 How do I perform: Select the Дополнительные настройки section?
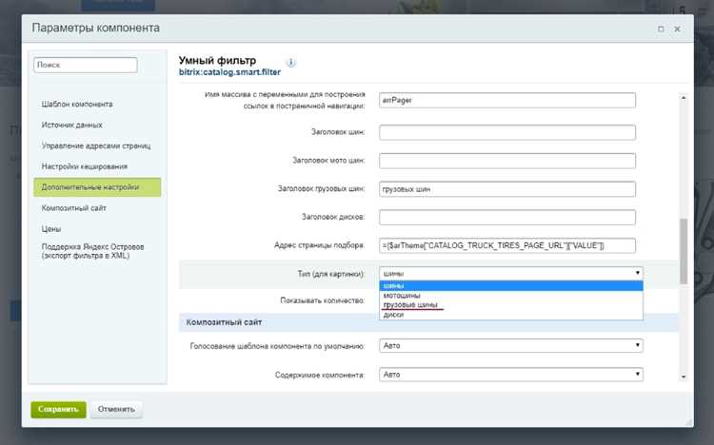97,187
